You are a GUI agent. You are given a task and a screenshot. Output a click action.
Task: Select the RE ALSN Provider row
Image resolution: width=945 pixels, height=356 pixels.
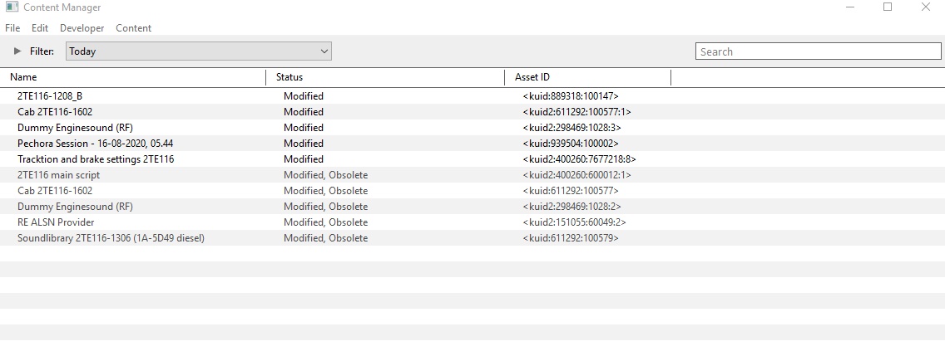pos(472,222)
